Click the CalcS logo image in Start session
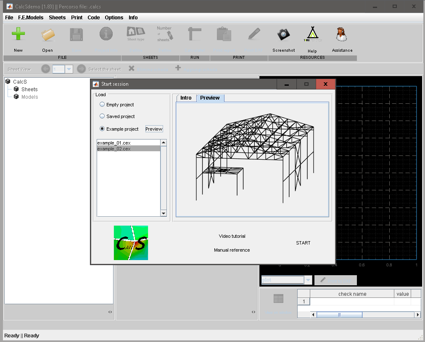The image size is (425, 342). click(131, 243)
